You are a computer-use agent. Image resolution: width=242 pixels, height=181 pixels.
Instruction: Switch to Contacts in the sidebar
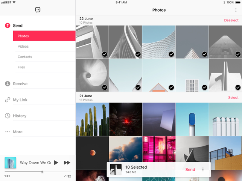click(x=46, y=57)
